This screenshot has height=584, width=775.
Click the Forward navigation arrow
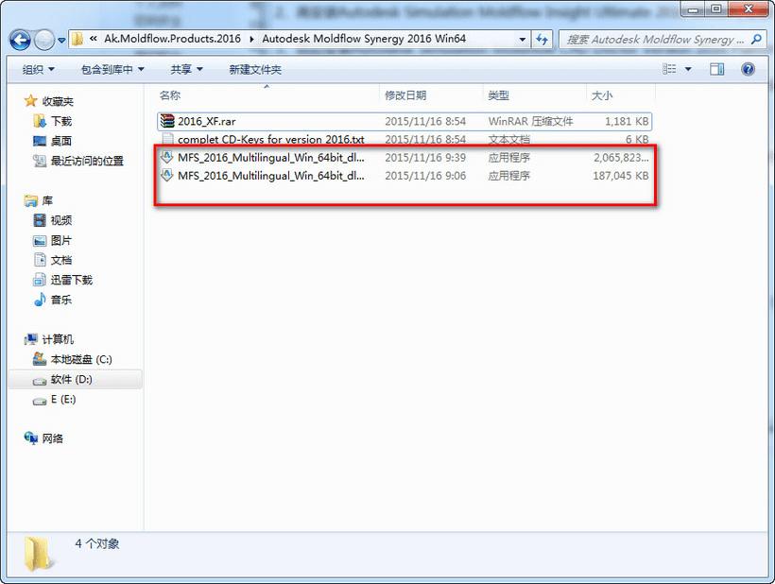click(44, 40)
